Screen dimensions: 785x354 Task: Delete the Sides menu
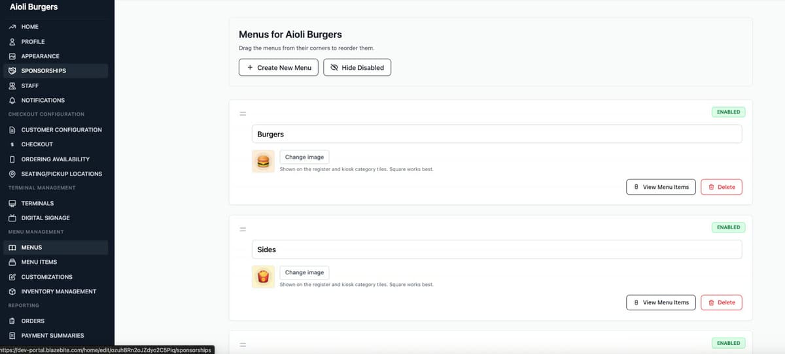[722, 302]
